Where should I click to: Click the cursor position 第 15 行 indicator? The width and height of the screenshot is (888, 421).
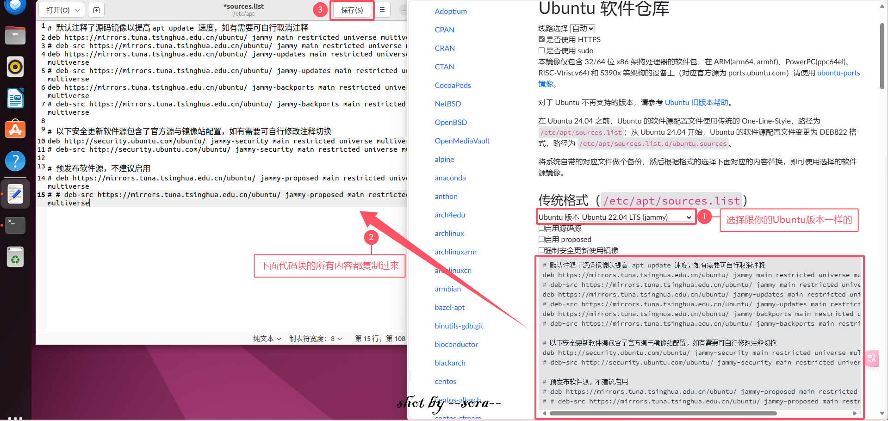[380, 339]
